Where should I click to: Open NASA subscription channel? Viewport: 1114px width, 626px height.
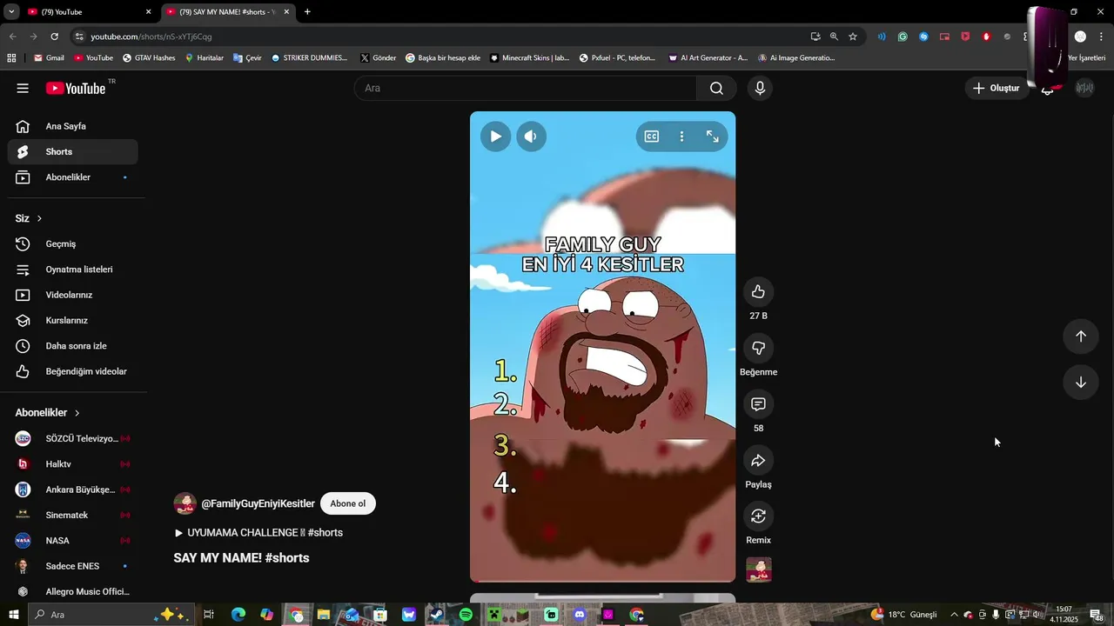[x=73, y=541]
